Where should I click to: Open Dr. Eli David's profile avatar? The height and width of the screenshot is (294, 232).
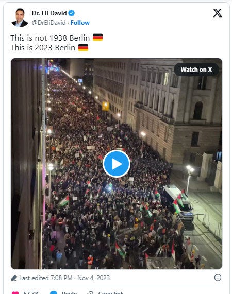20,18
